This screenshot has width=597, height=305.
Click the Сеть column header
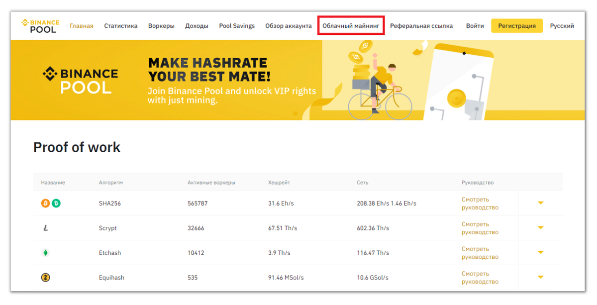(x=363, y=183)
